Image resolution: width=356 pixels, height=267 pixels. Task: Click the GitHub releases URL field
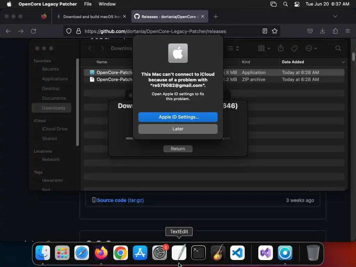(155, 31)
